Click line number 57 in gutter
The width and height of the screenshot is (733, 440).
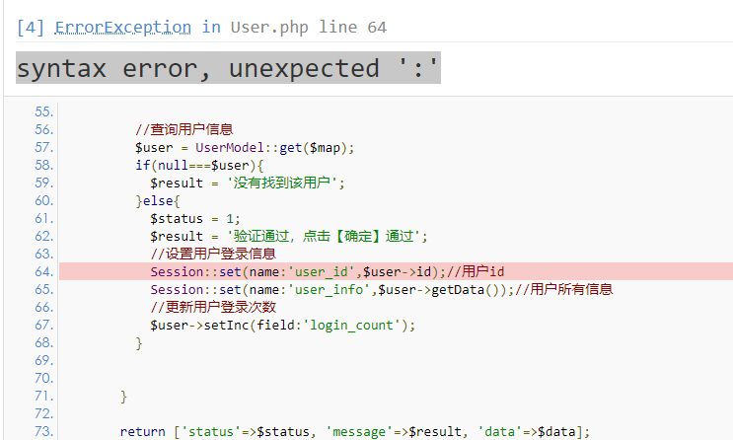click(42, 147)
